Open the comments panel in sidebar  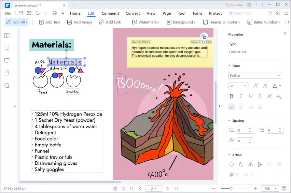(7, 61)
